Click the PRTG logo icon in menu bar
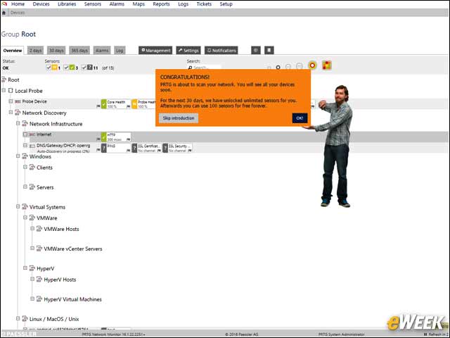Screen dimensions: 450x338 point(4,4)
